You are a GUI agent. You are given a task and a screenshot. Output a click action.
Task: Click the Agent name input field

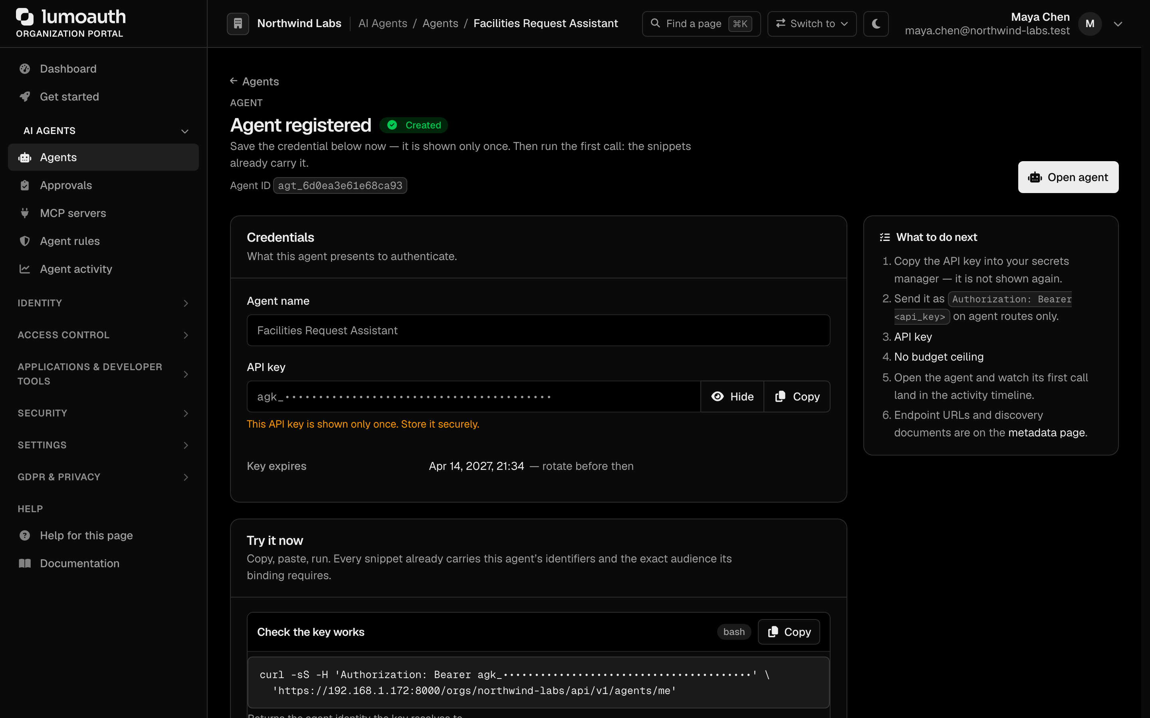[x=538, y=331]
